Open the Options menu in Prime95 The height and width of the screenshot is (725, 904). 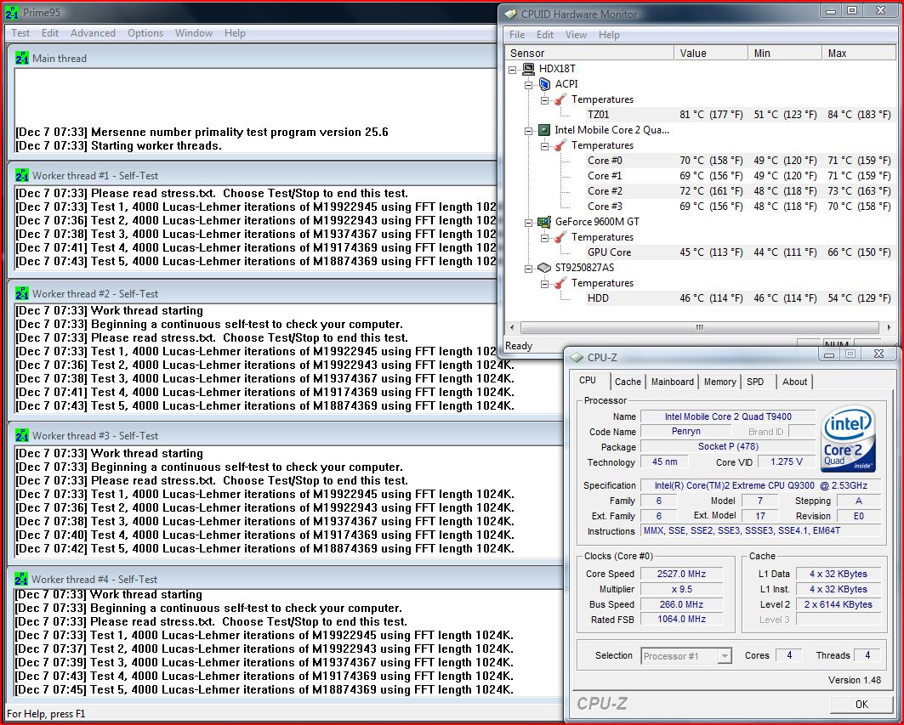[145, 33]
